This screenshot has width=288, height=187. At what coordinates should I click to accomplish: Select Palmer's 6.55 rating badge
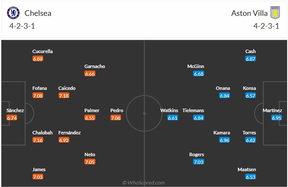(90, 118)
